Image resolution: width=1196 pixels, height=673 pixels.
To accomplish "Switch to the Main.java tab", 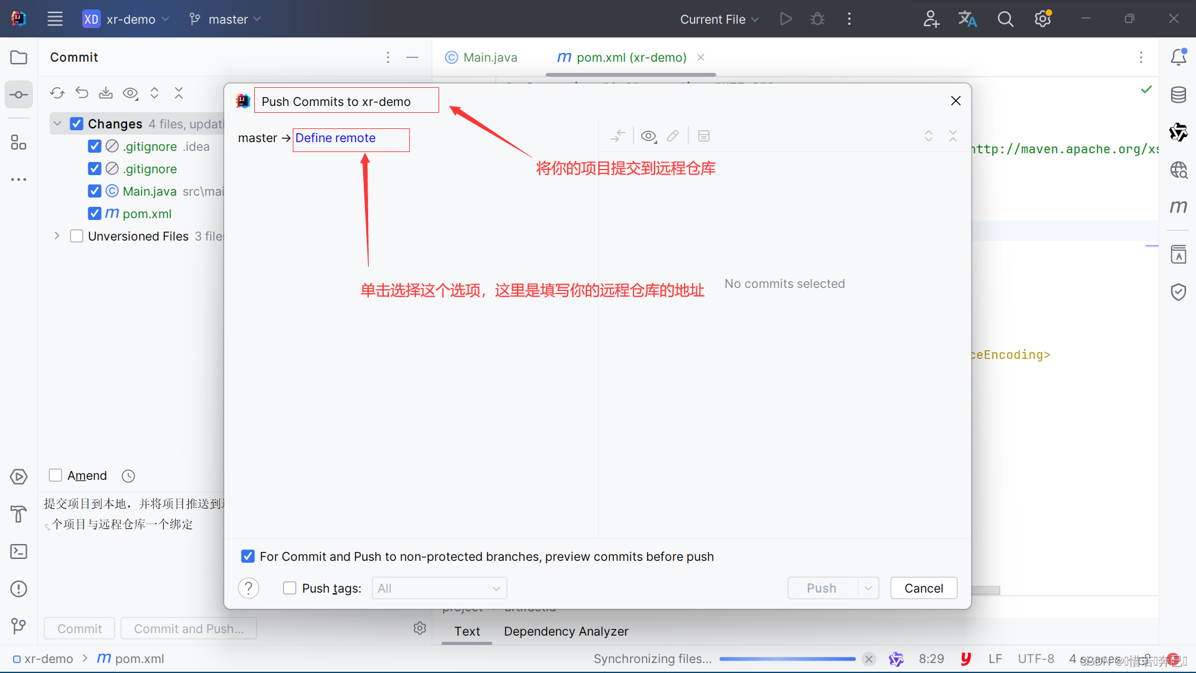I will (x=482, y=57).
